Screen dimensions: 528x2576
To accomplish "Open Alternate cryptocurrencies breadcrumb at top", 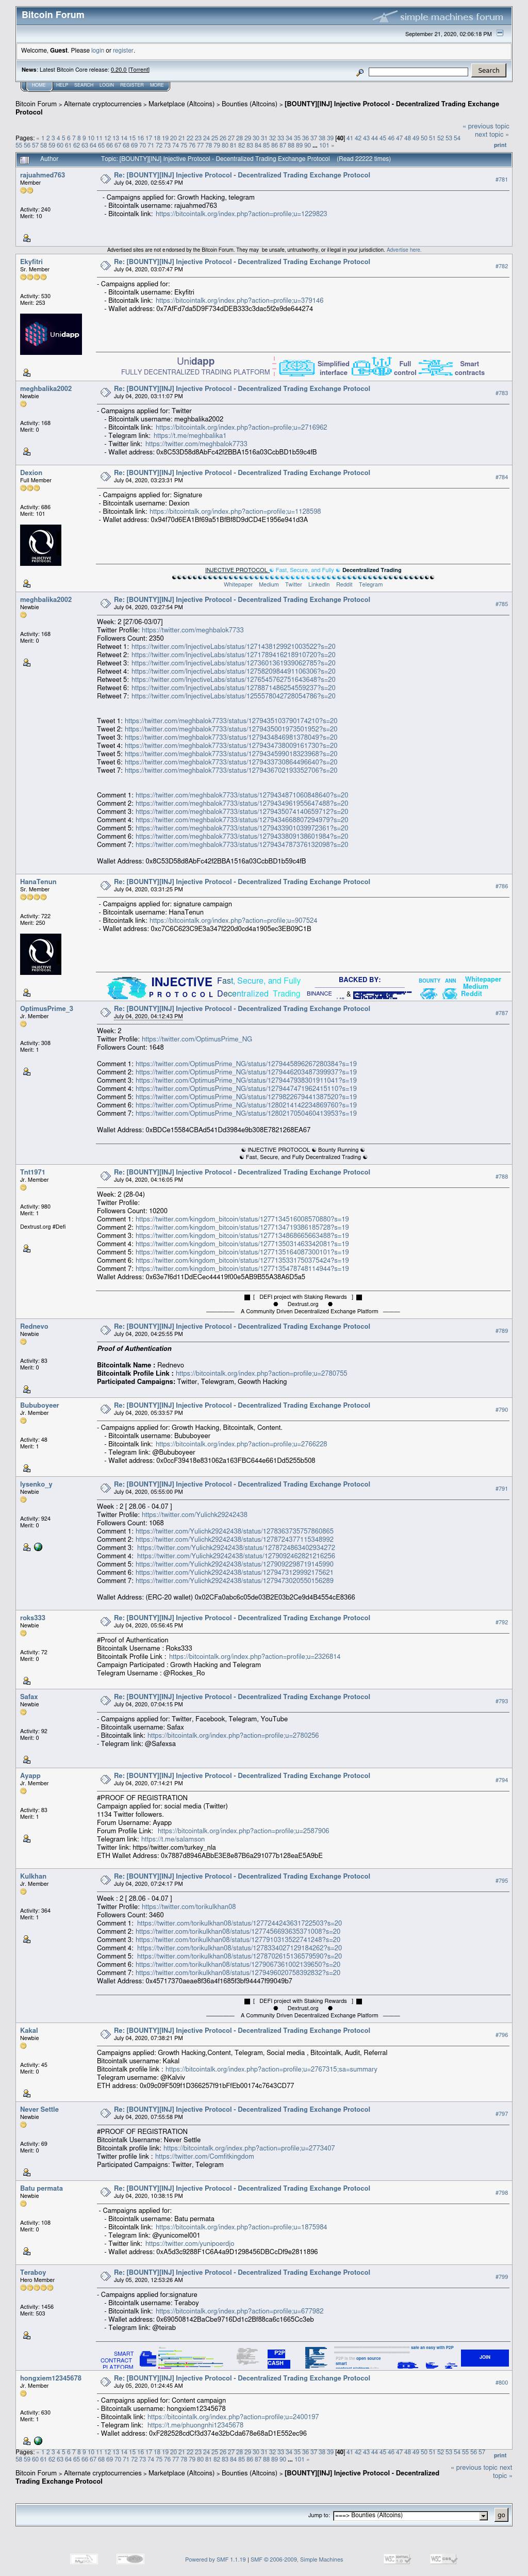I will [102, 104].
